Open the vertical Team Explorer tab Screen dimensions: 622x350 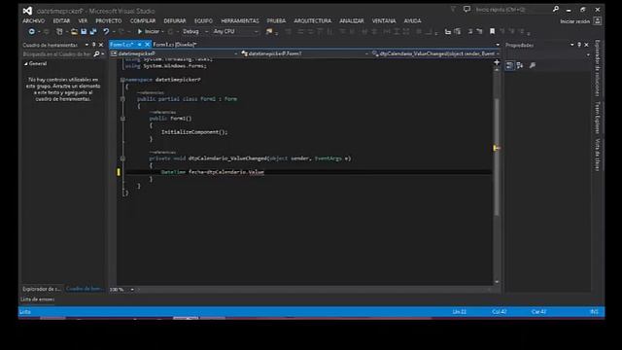pos(598,118)
